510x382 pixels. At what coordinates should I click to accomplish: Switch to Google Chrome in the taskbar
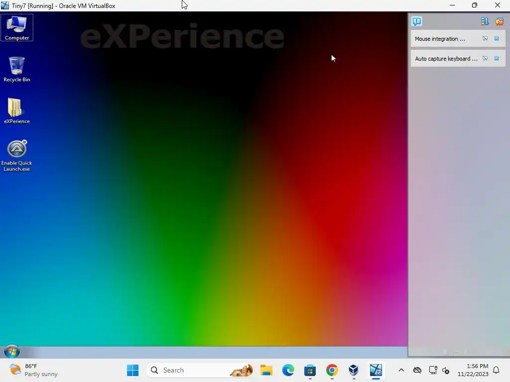332,370
